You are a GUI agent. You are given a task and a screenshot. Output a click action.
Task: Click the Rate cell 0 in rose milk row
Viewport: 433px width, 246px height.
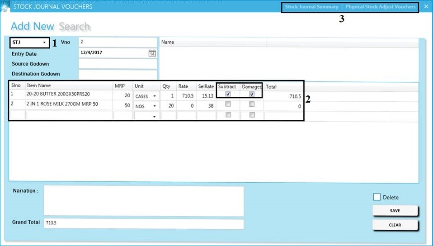[186, 106]
